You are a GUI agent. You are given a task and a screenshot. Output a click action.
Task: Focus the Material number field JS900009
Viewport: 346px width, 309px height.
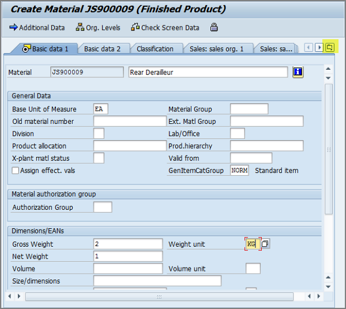87,72
